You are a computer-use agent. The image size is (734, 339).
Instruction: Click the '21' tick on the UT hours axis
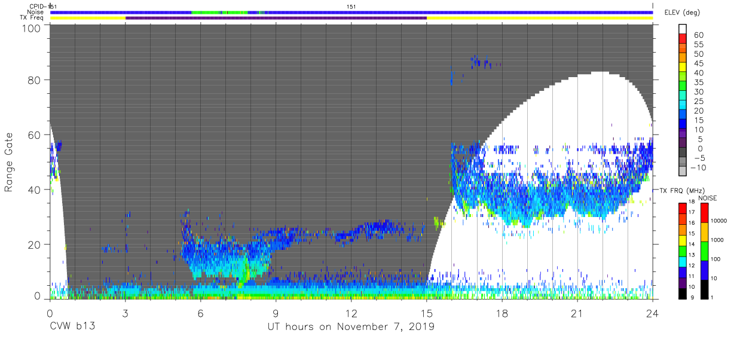[577, 313]
